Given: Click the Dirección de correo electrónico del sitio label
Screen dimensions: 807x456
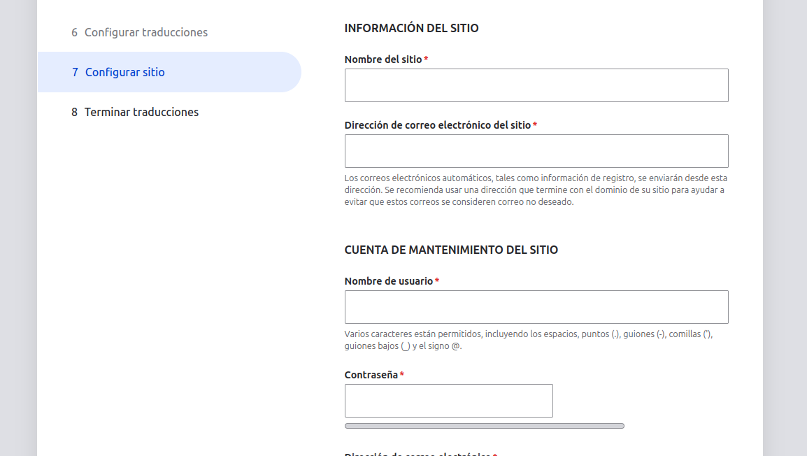Looking at the screenshot, I should (438, 125).
